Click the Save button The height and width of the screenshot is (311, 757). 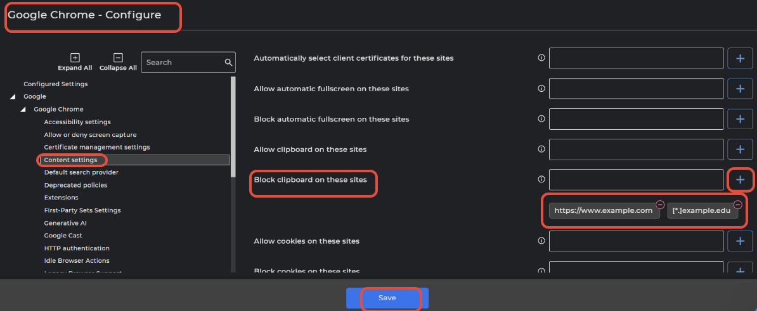(387, 298)
